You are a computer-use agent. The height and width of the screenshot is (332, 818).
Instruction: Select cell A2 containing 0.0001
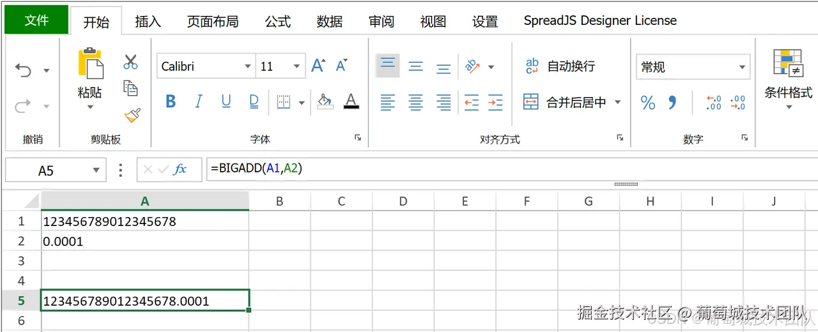pyautogui.click(x=145, y=241)
